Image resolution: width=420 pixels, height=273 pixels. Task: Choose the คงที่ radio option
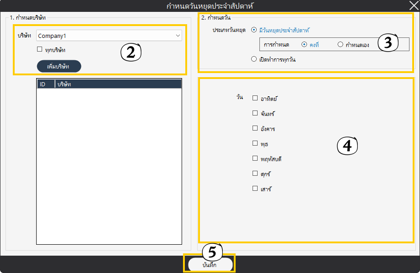pos(304,44)
